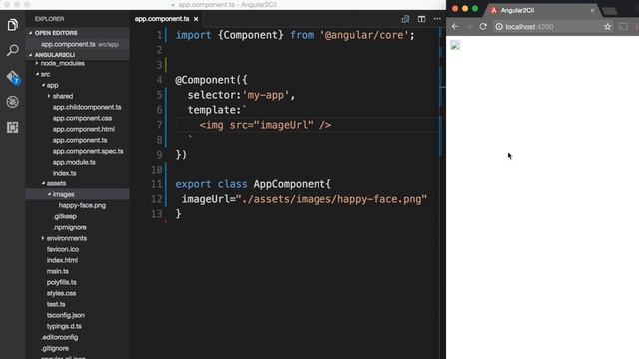Open app.module.ts in the file tree

click(74, 162)
